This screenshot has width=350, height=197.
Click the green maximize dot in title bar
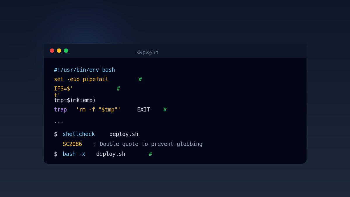pos(66,50)
